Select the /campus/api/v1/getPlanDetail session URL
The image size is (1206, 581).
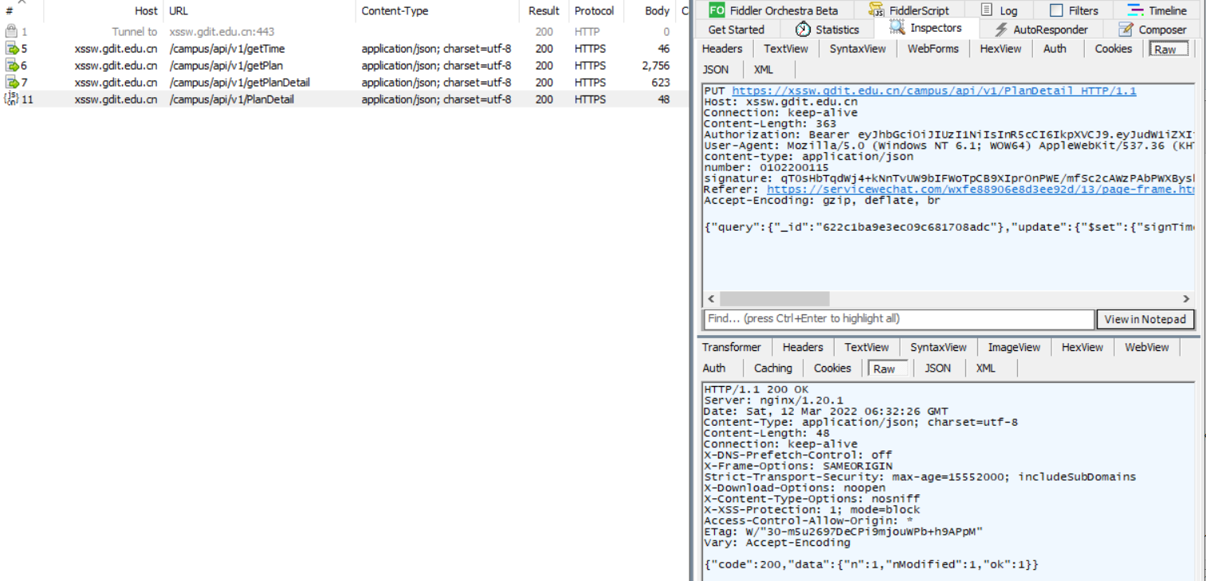pos(240,82)
